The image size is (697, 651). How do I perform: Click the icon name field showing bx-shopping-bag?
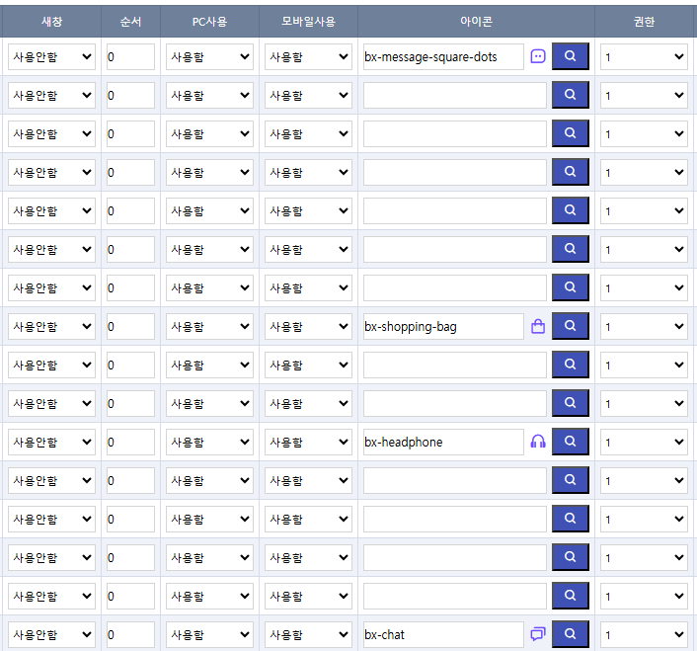click(442, 327)
